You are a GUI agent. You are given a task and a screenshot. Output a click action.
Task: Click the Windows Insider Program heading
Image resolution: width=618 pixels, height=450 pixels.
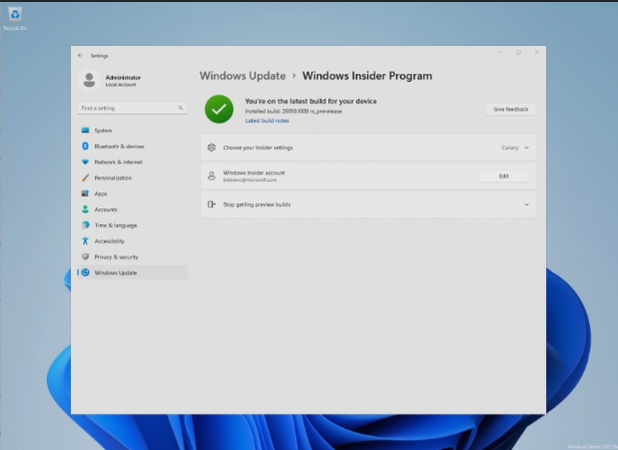(367, 76)
